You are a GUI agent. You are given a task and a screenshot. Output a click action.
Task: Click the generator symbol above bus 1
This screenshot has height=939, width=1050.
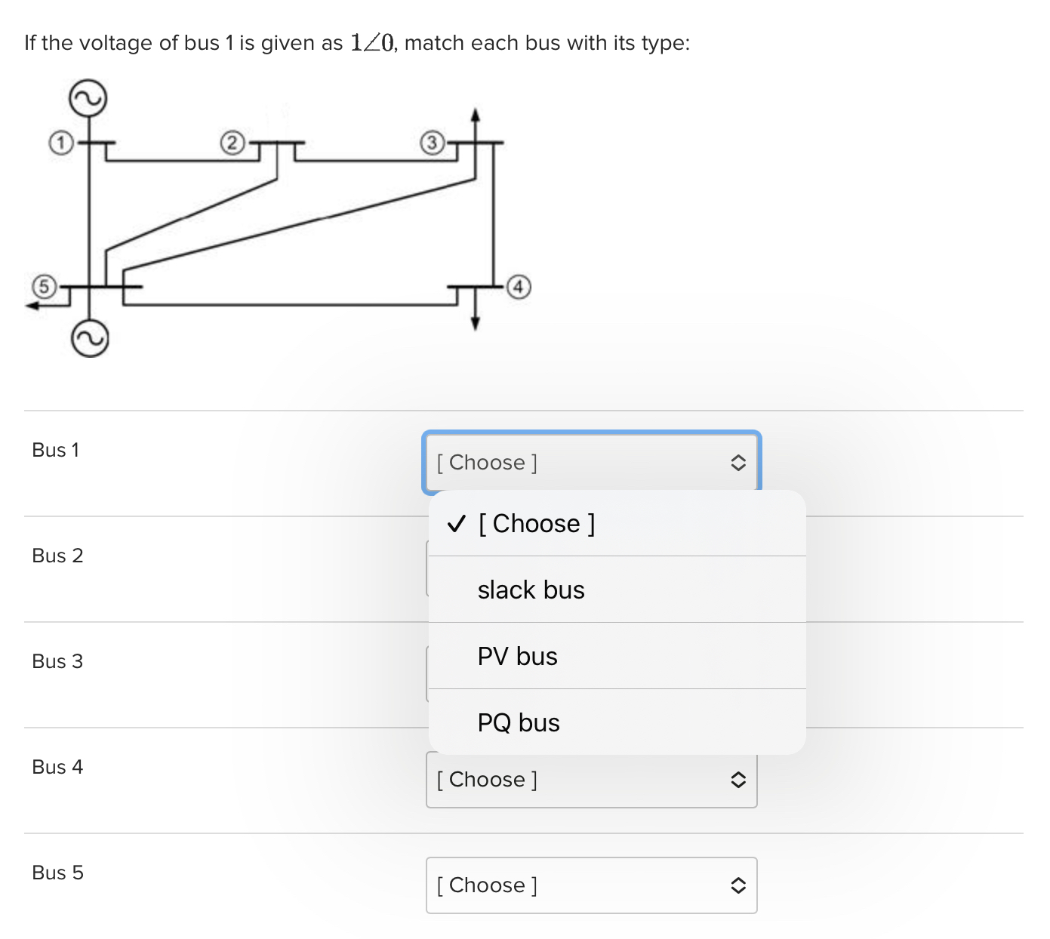(87, 97)
